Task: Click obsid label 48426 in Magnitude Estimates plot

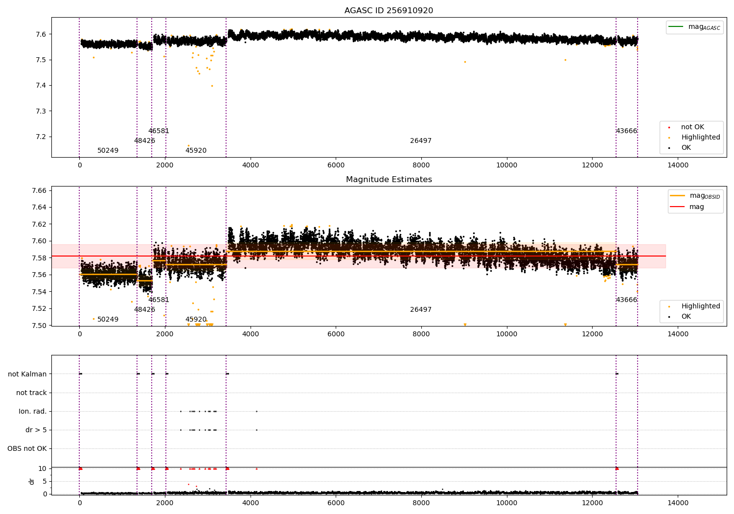Action: (x=144, y=310)
